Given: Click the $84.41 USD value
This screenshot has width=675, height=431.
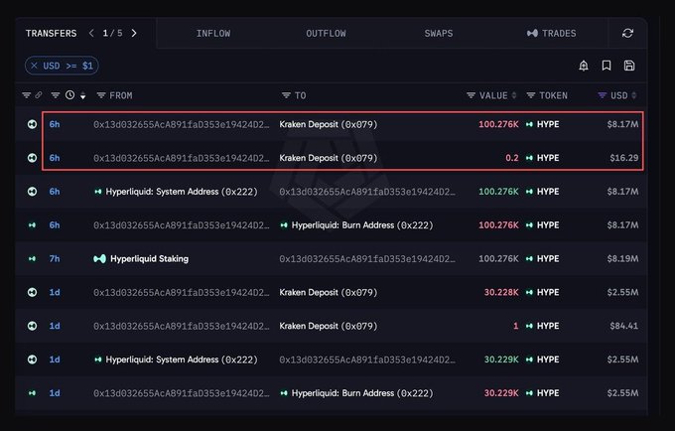Looking at the screenshot, I should 623,326.
